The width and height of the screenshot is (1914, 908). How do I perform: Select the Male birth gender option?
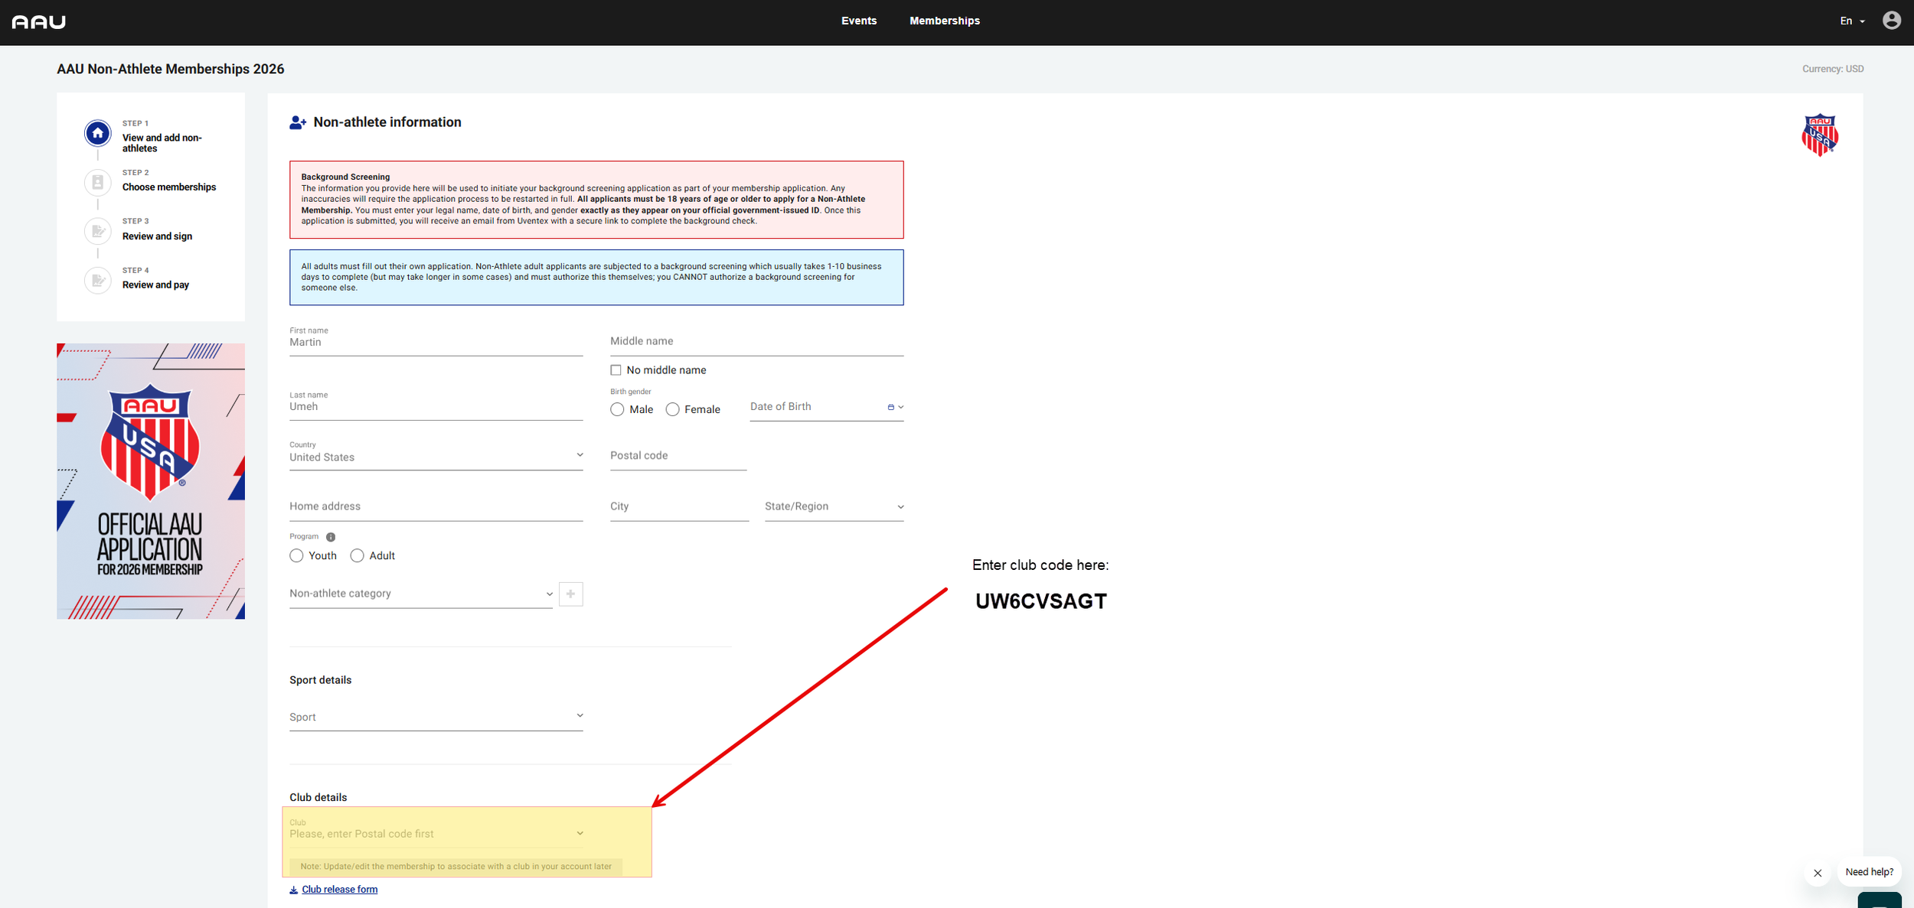617,410
